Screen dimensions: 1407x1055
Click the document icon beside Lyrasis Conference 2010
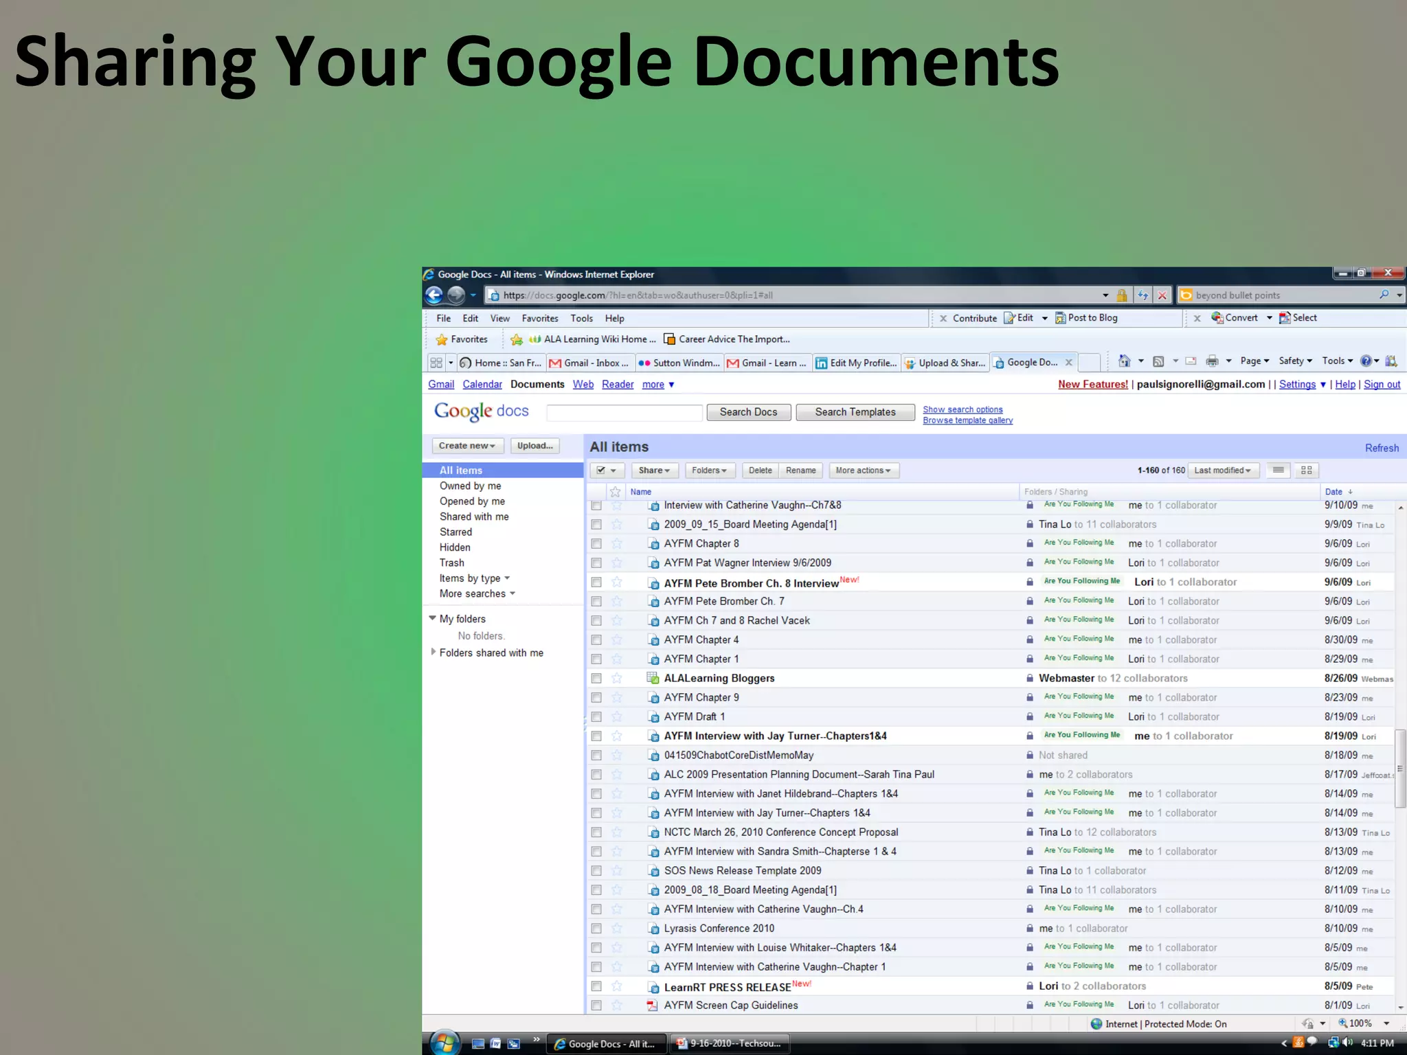653,929
